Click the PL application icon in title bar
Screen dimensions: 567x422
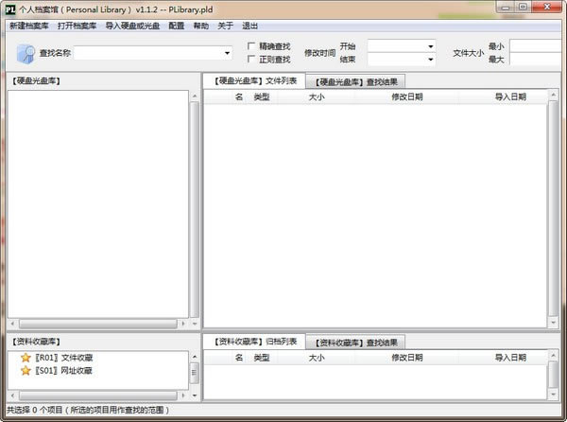10,9
